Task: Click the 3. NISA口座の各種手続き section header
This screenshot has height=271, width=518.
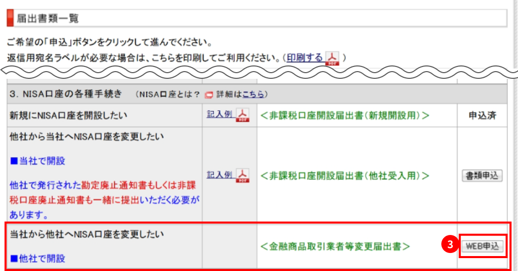Action: coord(66,94)
